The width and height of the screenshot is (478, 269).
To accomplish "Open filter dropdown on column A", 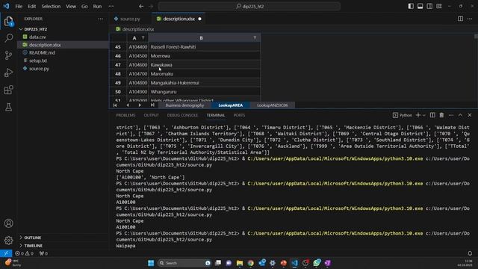I will 143,38.
